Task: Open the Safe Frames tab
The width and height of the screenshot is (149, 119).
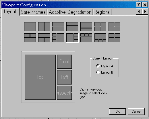Action: 33,12
